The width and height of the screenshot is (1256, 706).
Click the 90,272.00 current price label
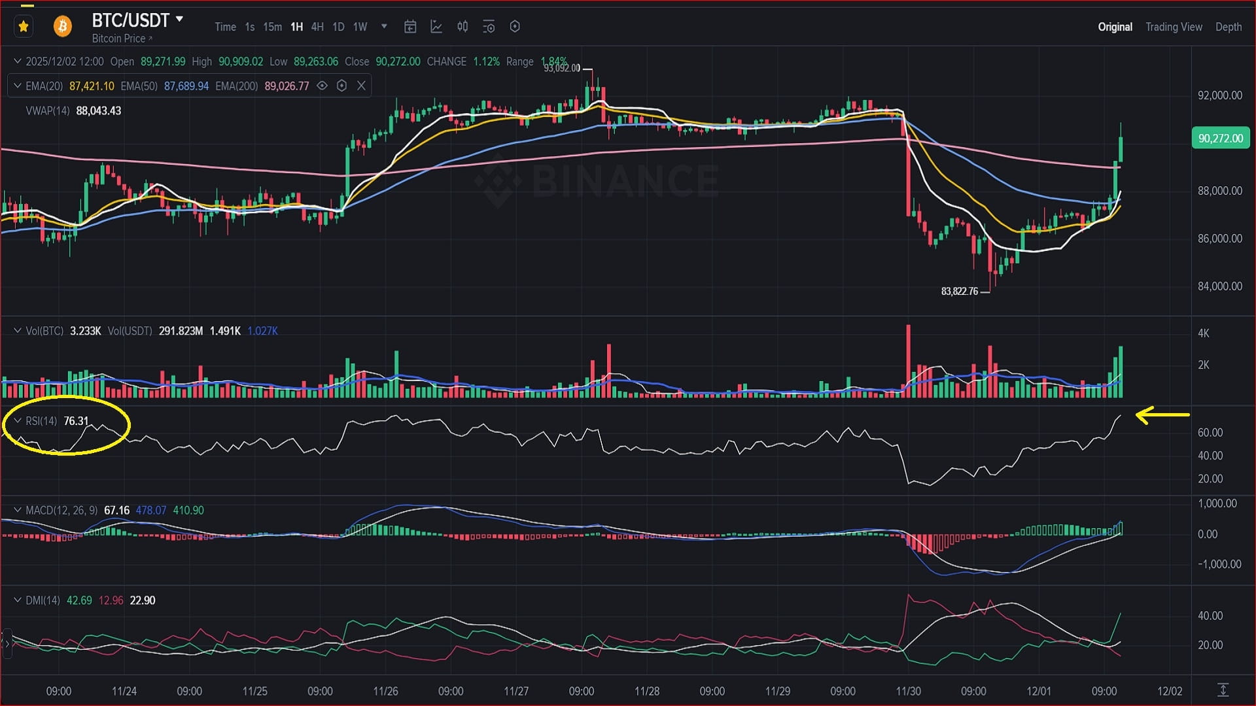click(1220, 139)
